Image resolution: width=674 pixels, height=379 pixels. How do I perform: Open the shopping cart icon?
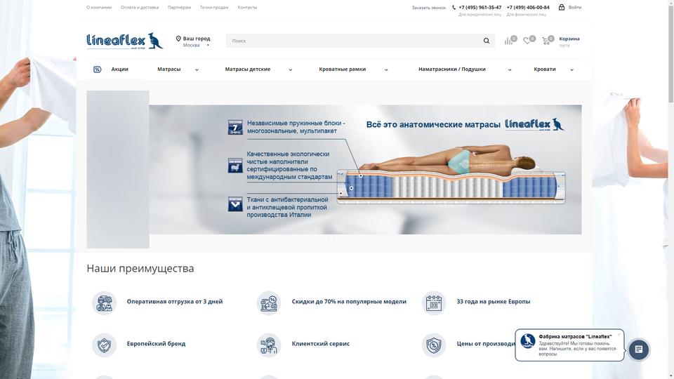pyautogui.click(x=546, y=41)
